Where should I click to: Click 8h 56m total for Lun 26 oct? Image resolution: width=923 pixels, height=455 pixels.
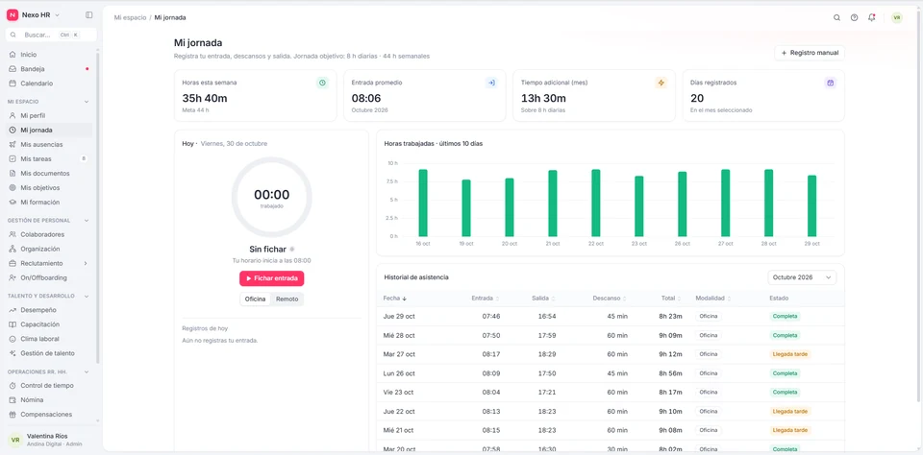coord(670,373)
